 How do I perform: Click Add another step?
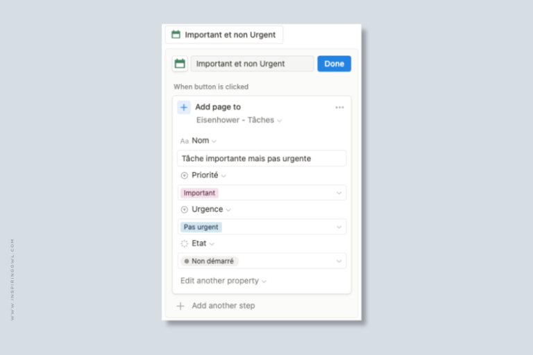tap(223, 305)
